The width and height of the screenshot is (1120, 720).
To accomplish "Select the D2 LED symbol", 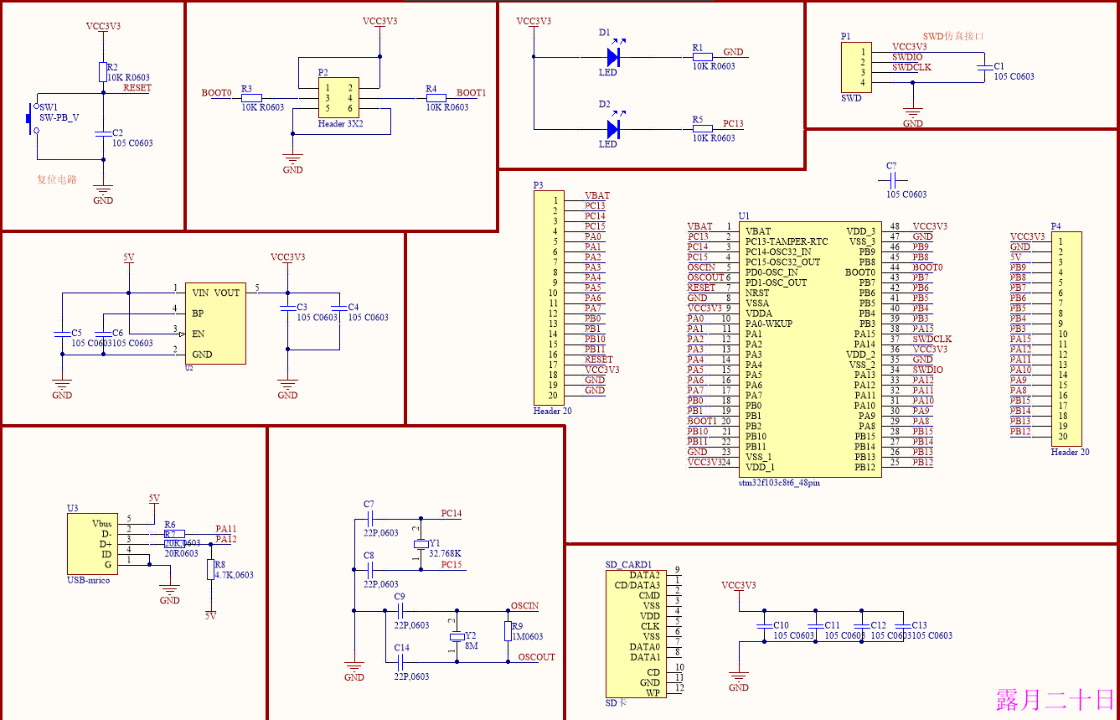I will (612, 129).
